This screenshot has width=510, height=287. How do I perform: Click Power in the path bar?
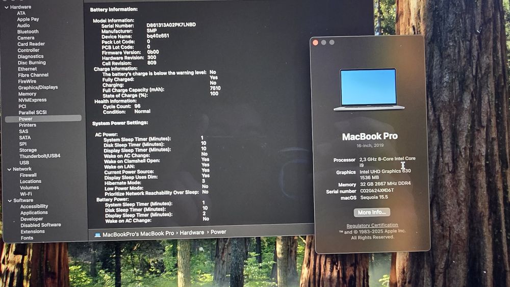coord(218,232)
